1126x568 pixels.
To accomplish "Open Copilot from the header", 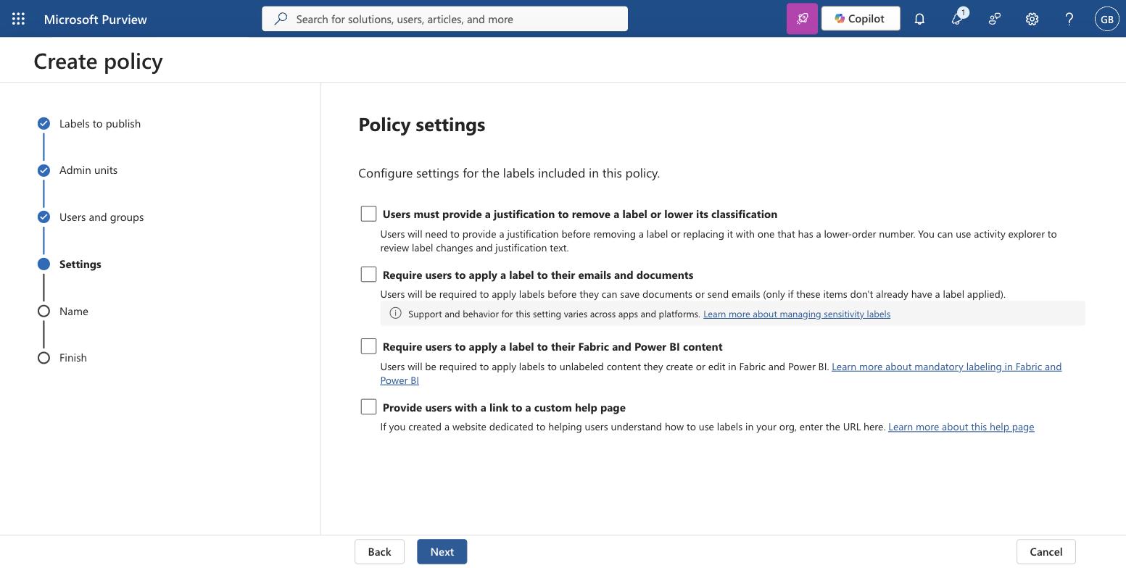I will (861, 19).
